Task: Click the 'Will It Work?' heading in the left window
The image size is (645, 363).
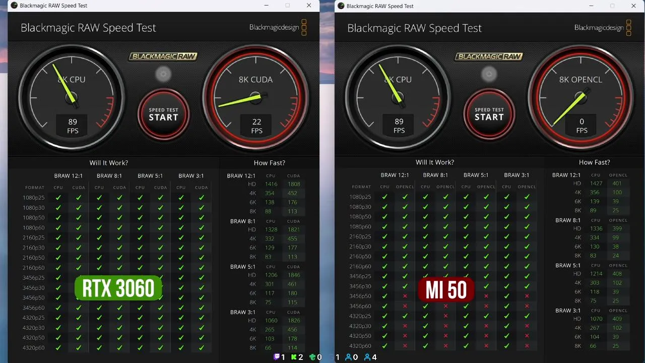Action: click(109, 163)
